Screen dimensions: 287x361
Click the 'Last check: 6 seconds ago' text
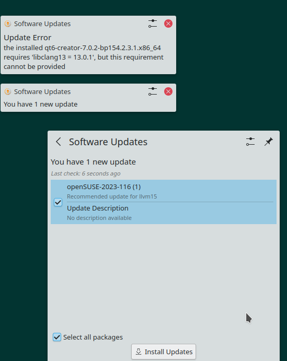click(x=86, y=173)
